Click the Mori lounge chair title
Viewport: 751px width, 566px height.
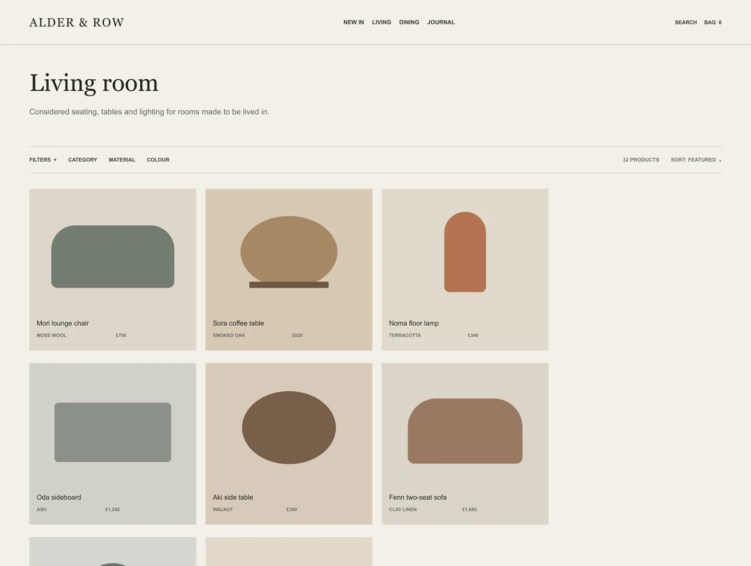[x=63, y=323]
